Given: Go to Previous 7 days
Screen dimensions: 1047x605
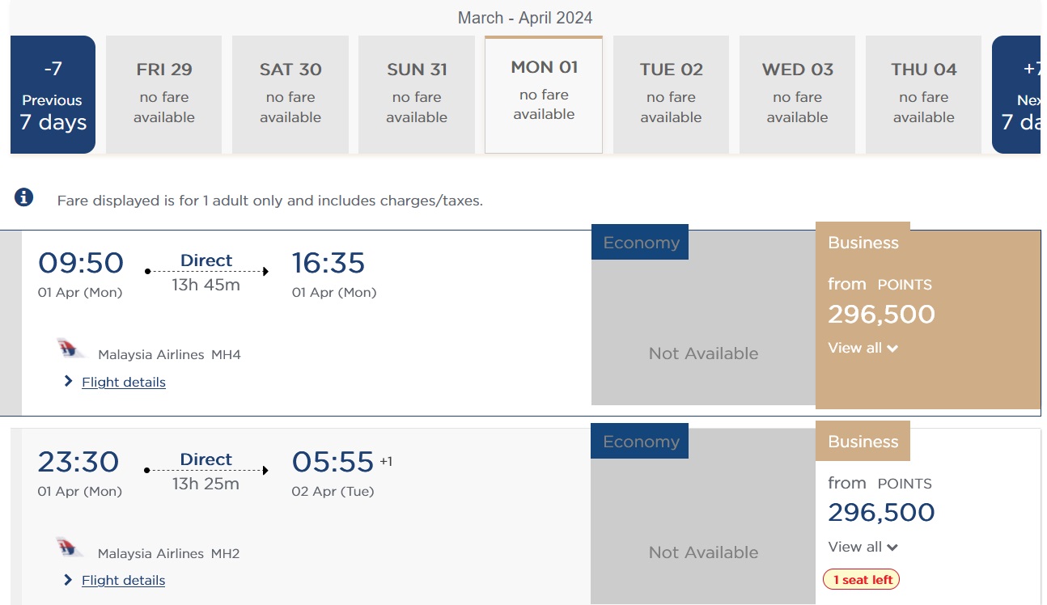Looking at the screenshot, I should click(53, 95).
